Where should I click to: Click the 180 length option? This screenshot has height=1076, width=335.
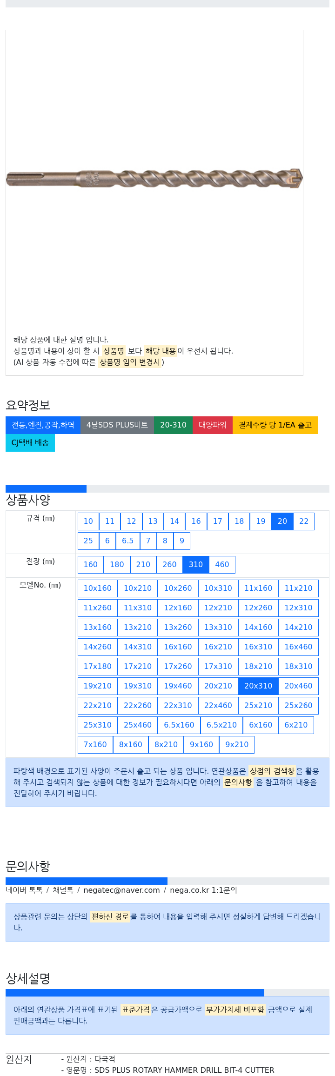point(117,564)
